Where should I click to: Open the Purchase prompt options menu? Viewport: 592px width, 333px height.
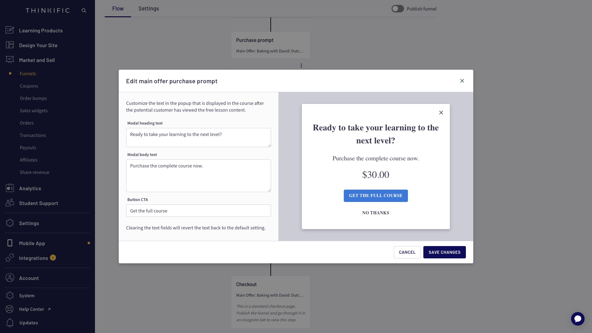301,65
